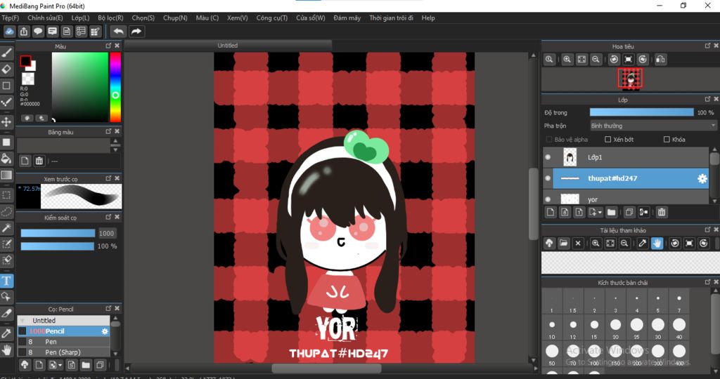Undock the Hoa tiêu navigator panel
This screenshot has width=720, height=379.
707,46
